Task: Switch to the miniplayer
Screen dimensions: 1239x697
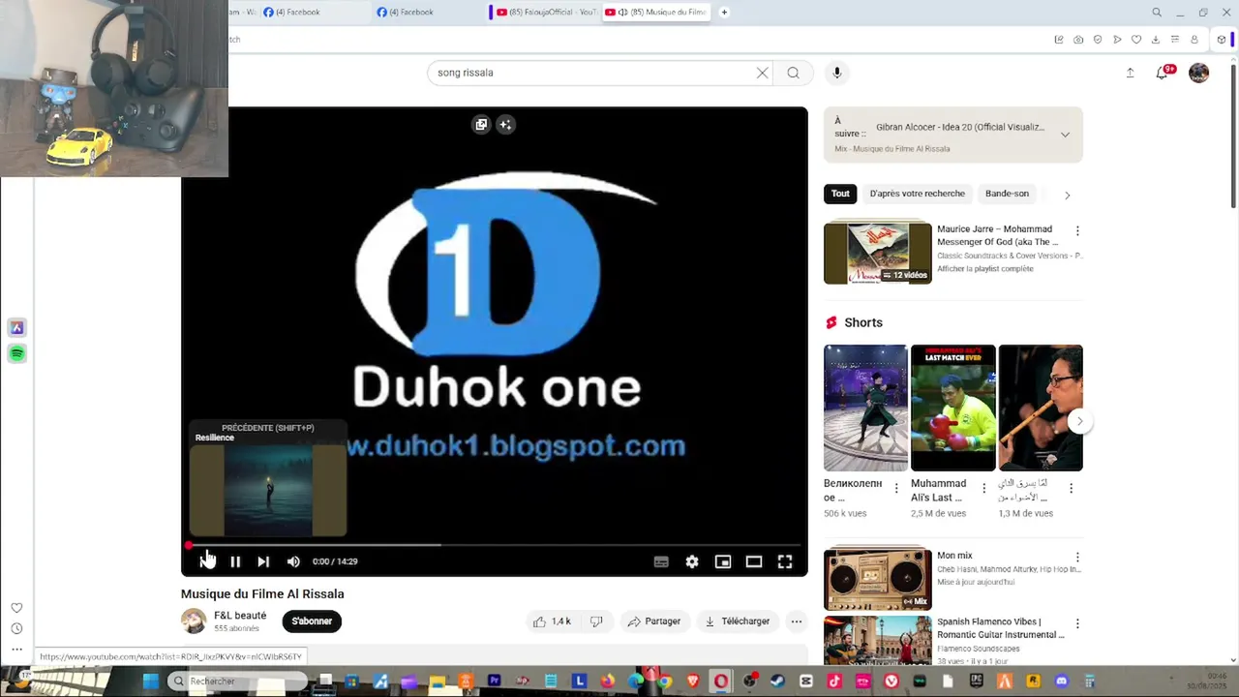Action: tap(723, 561)
